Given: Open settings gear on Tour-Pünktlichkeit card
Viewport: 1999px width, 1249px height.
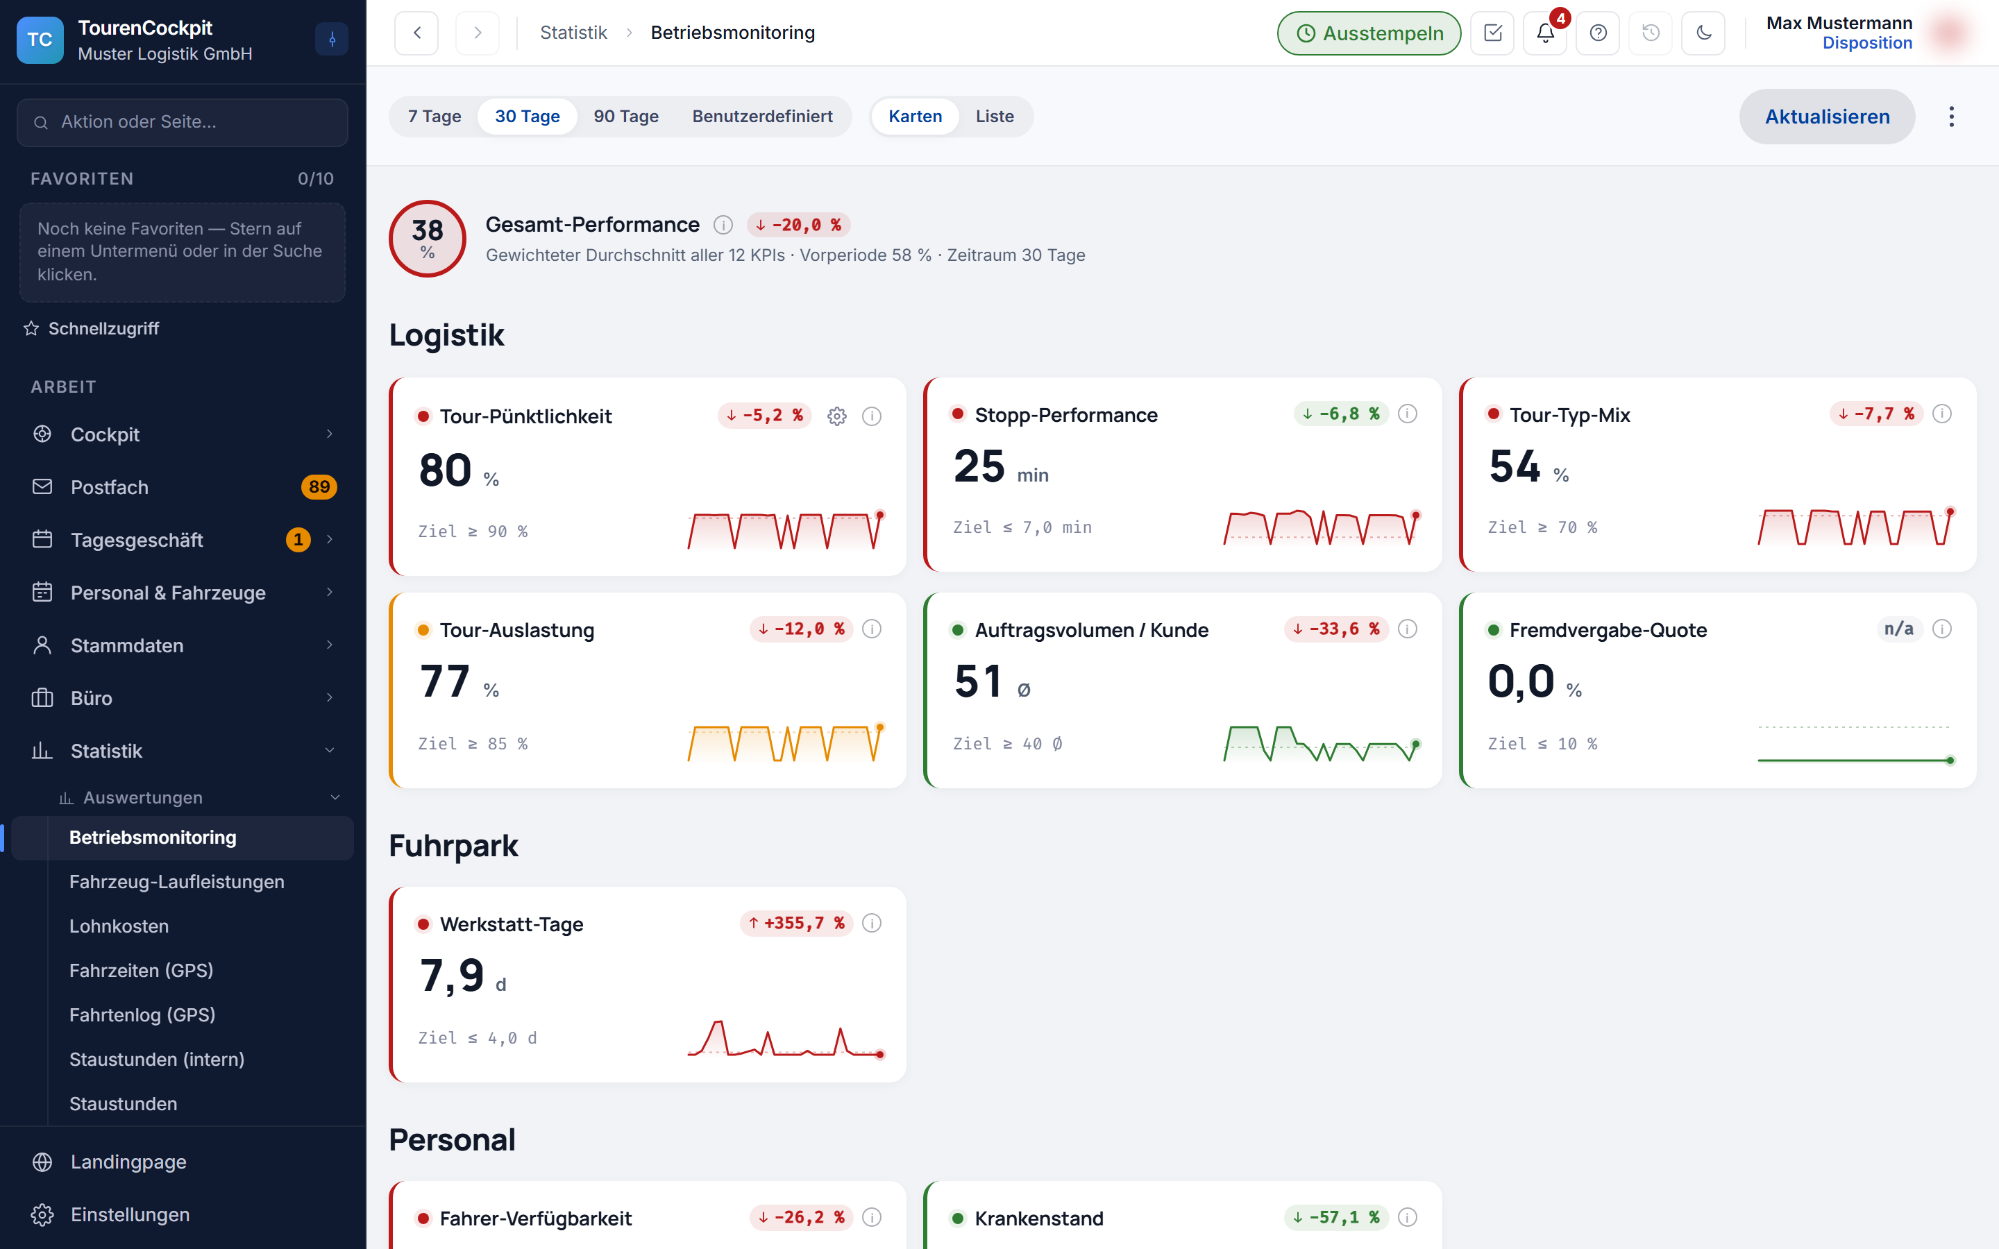Looking at the screenshot, I should [837, 416].
